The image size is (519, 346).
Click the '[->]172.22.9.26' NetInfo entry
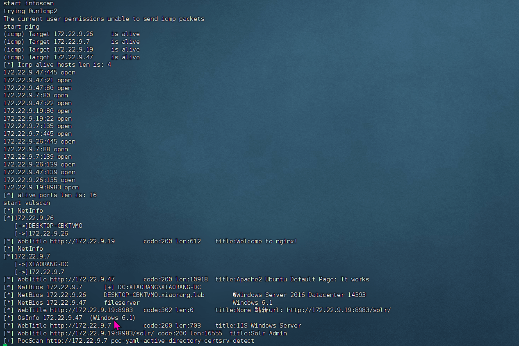[x=41, y=234]
